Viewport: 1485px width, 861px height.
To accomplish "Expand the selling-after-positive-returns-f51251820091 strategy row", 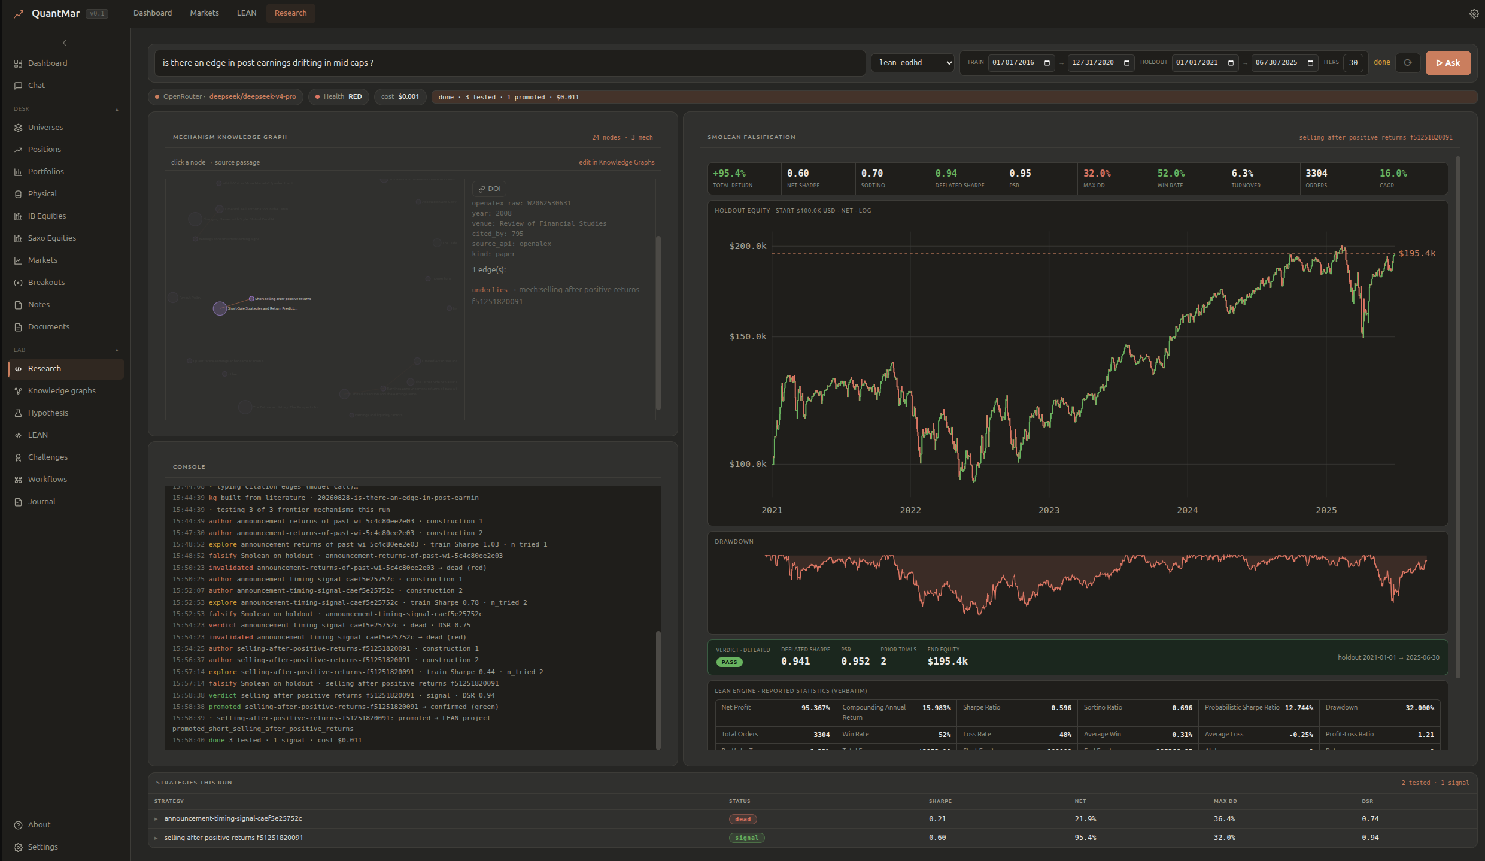I will coord(156,838).
